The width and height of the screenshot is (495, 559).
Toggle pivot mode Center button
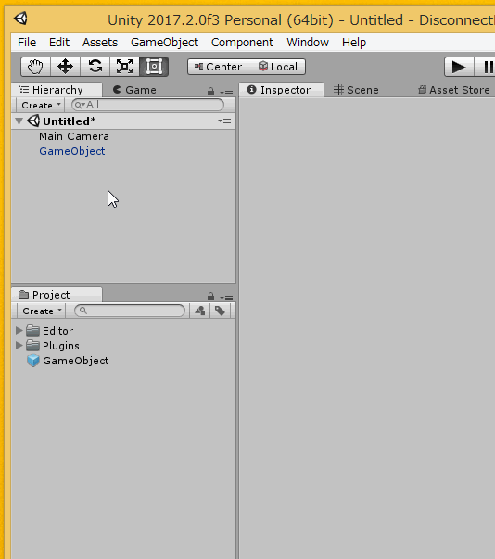tap(218, 67)
